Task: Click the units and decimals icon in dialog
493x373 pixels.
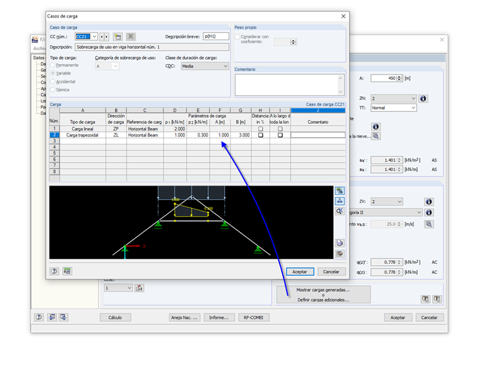Action: point(67,271)
